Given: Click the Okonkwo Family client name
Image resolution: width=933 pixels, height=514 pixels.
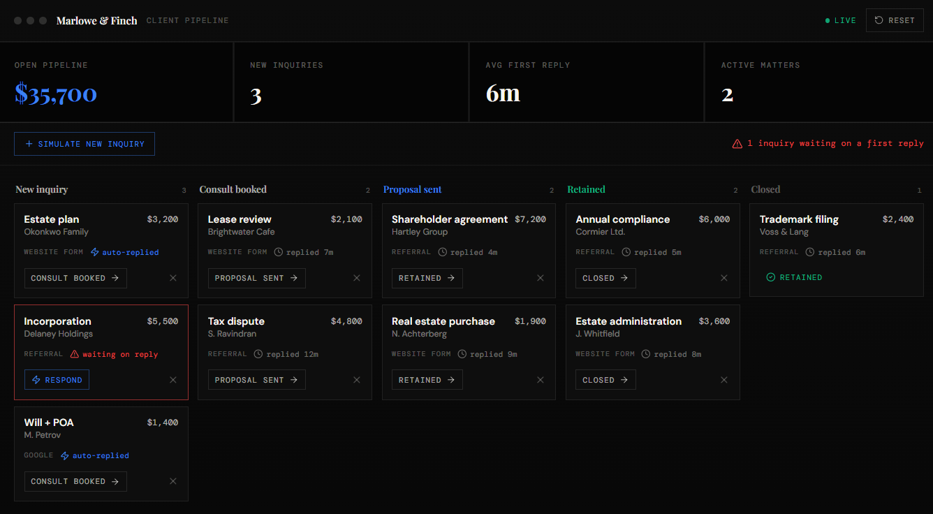Looking at the screenshot, I should (57, 232).
